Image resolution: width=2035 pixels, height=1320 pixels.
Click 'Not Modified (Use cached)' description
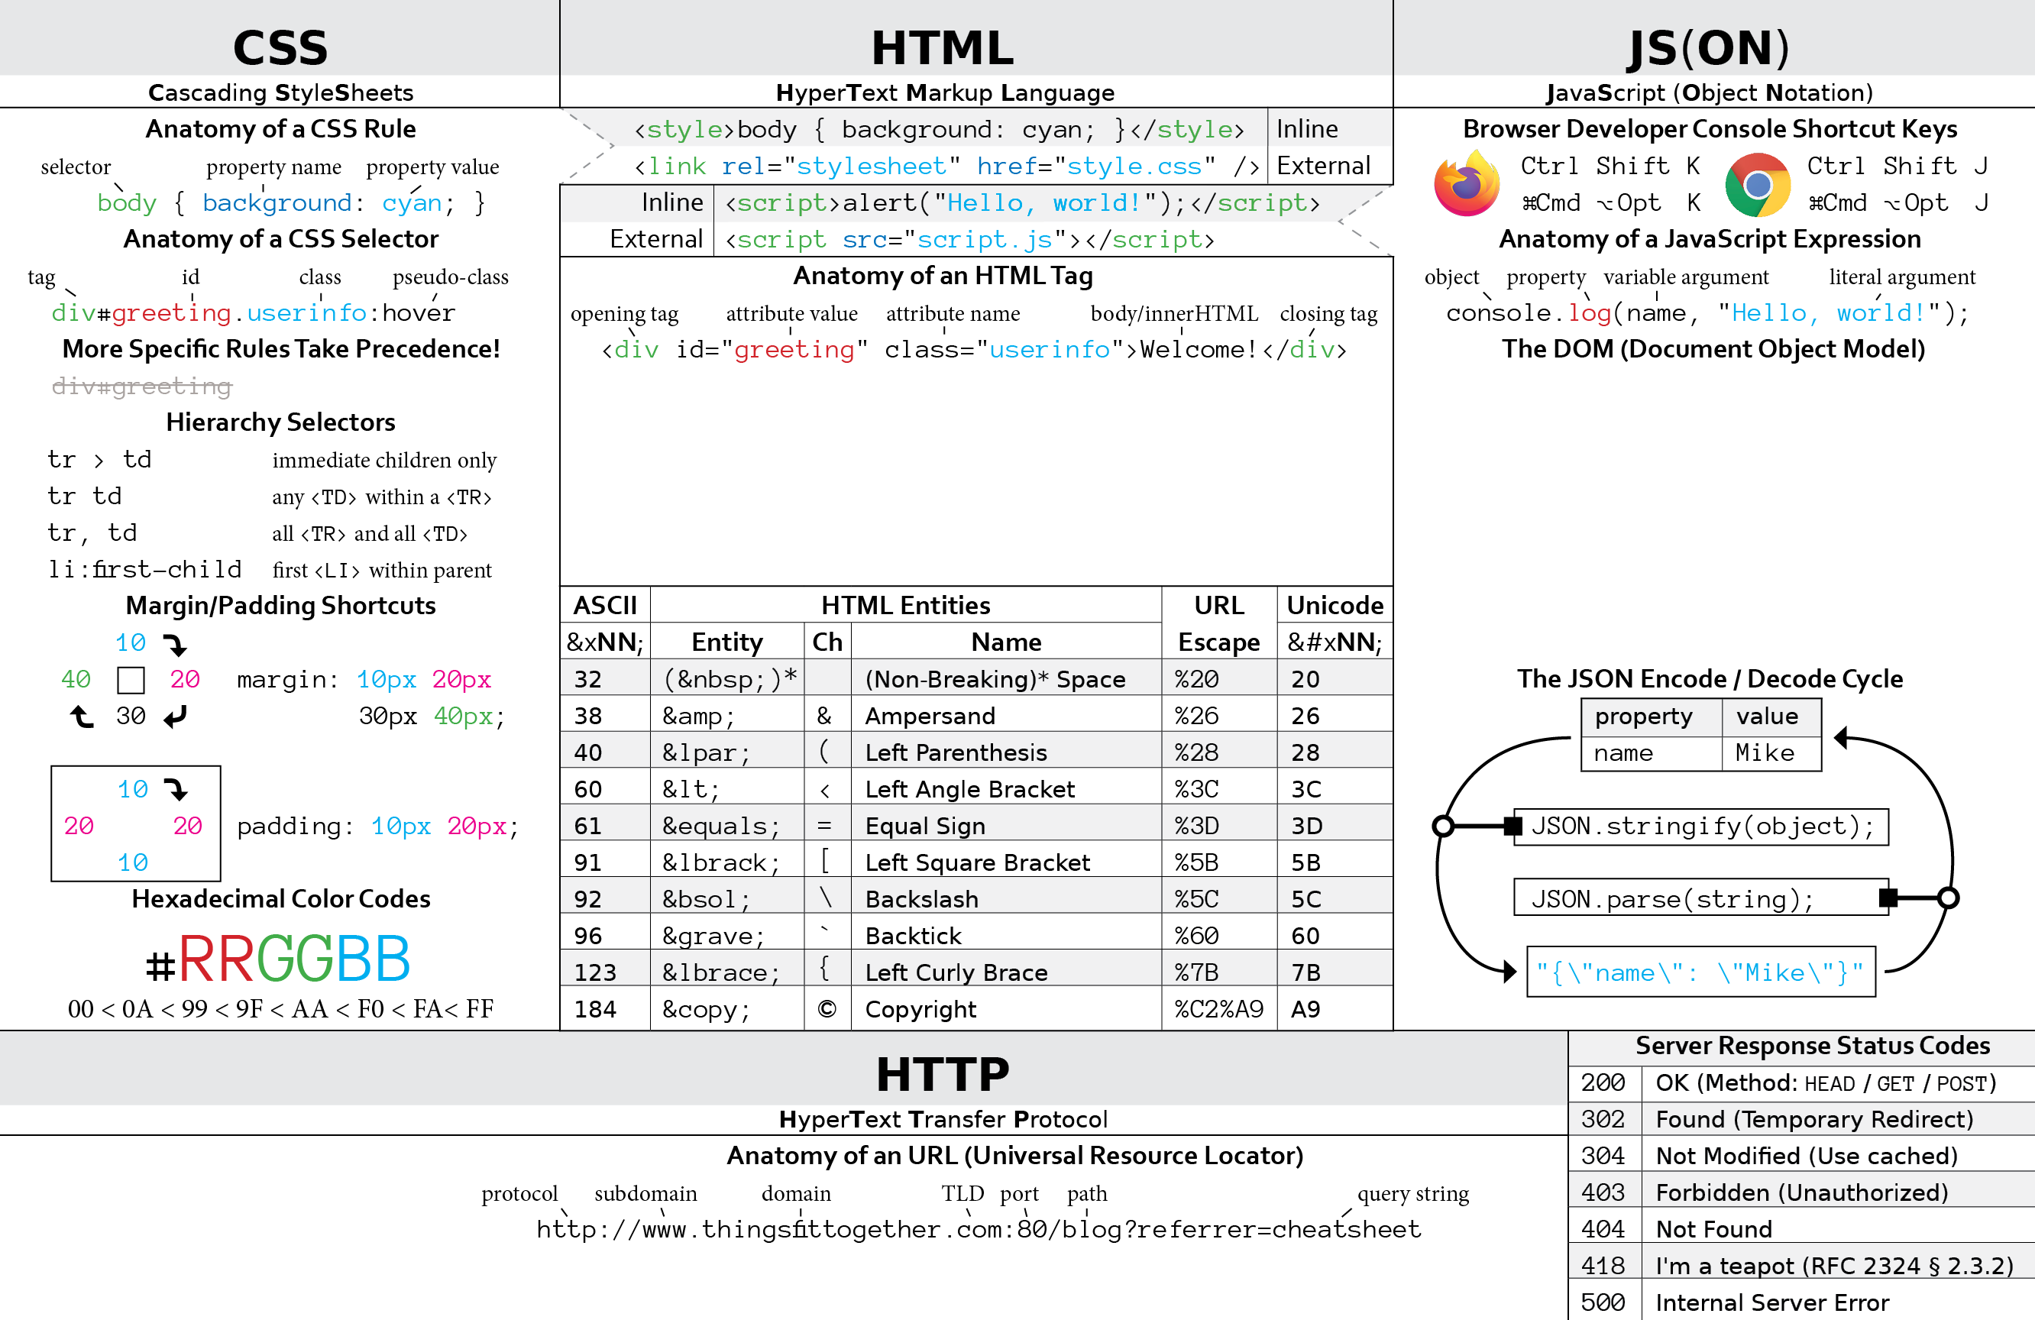point(1807,1157)
